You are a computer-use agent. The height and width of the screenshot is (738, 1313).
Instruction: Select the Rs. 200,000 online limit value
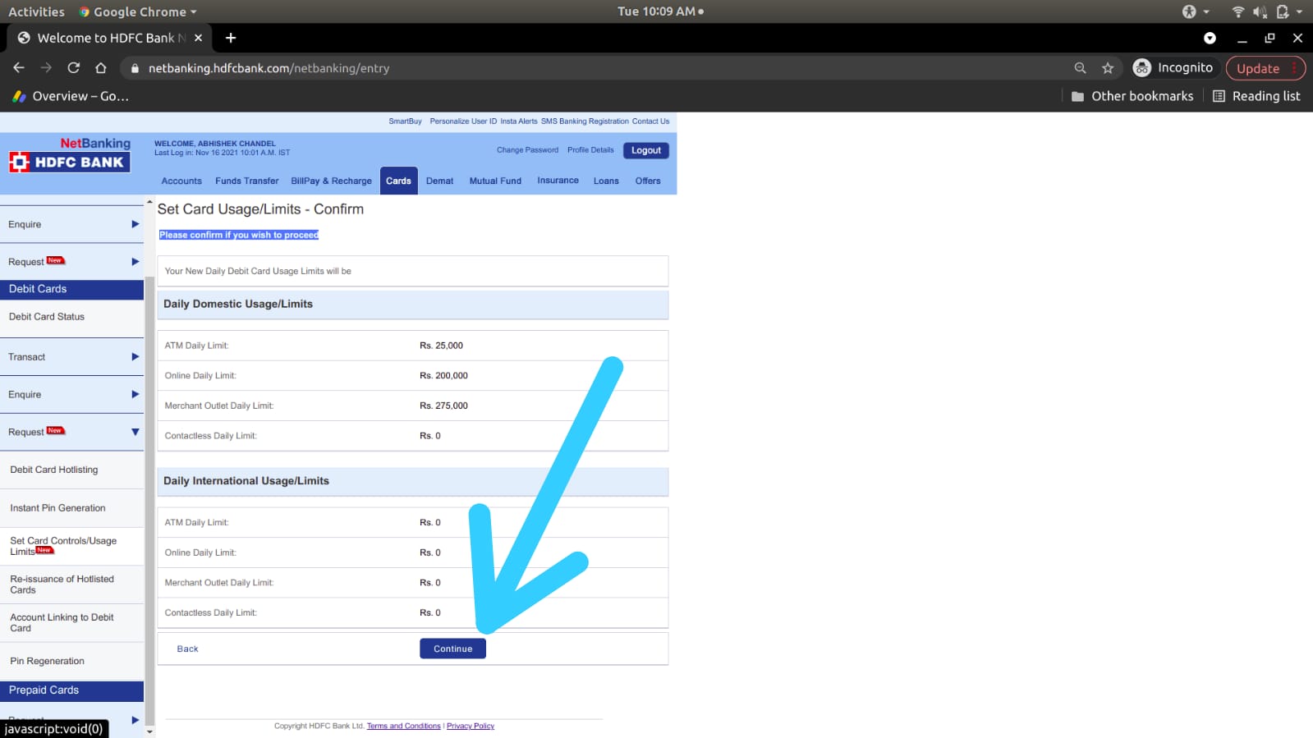tap(443, 376)
